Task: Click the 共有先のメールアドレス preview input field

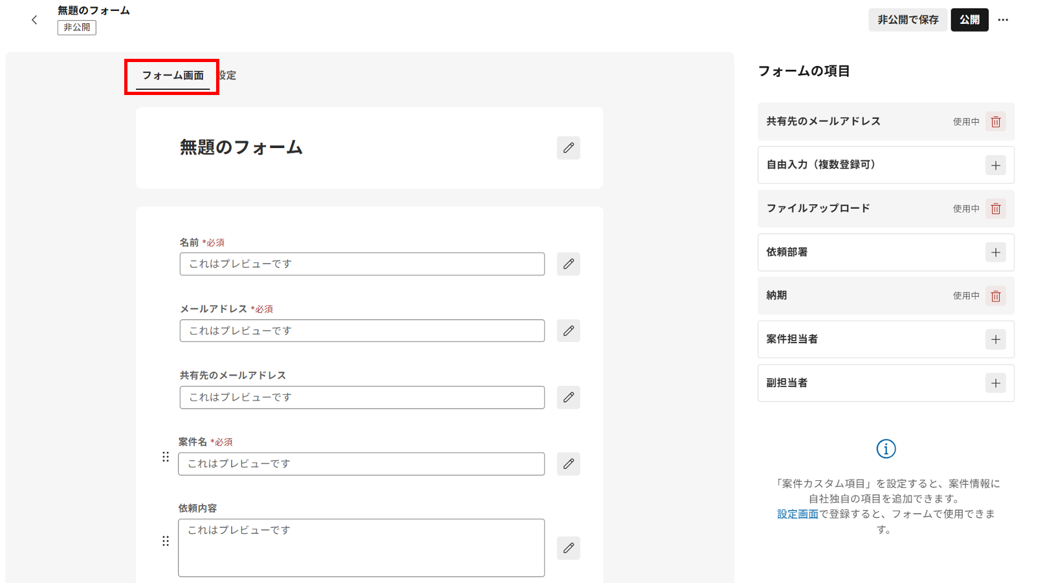Action: click(x=362, y=397)
